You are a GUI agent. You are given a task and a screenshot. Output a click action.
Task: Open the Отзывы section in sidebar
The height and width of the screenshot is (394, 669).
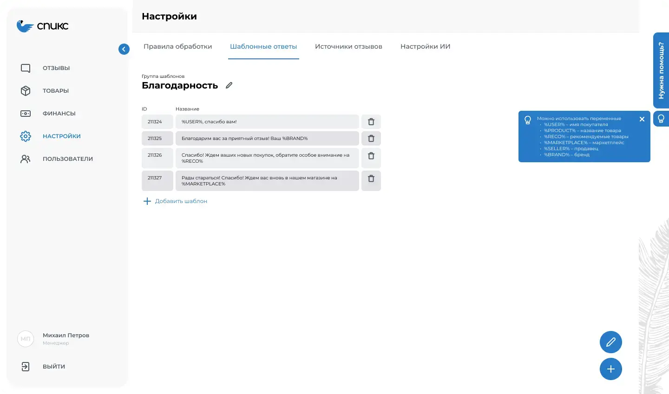pyautogui.click(x=25, y=68)
